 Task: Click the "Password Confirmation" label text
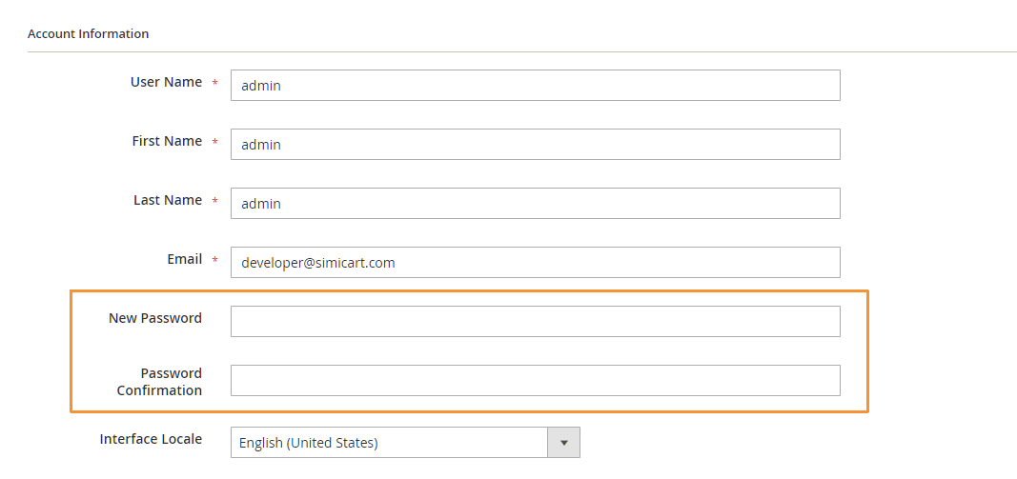[x=159, y=382]
